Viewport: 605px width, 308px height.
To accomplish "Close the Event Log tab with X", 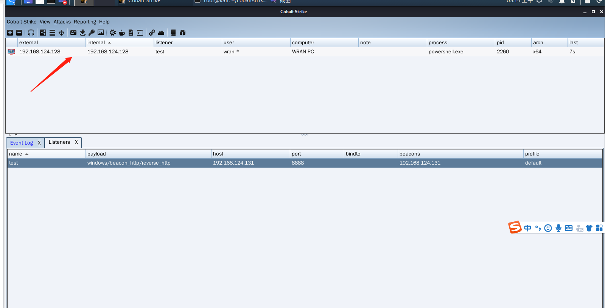I will [x=39, y=143].
